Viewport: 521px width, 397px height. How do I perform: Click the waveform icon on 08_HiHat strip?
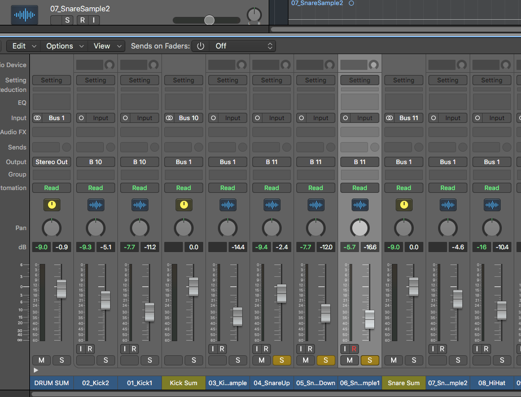pyautogui.click(x=492, y=205)
